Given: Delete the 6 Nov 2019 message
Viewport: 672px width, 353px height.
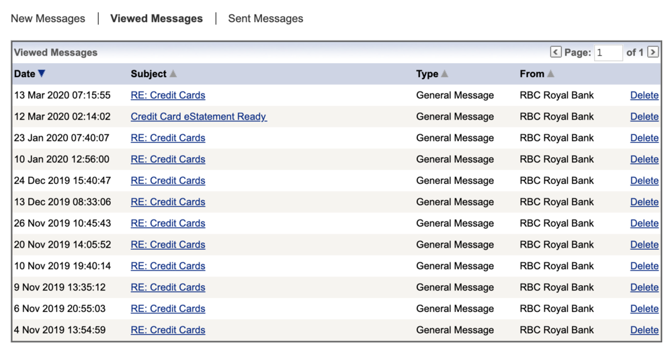Looking at the screenshot, I should coord(644,309).
